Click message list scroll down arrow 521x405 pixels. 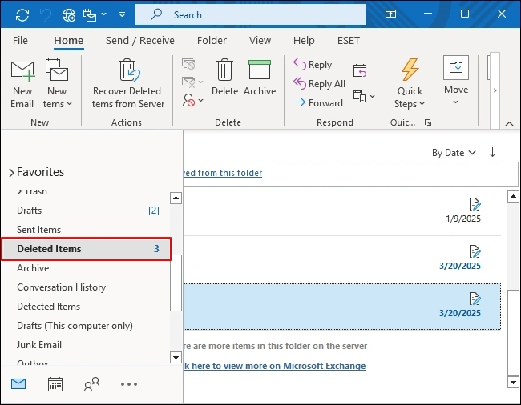point(513,383)
